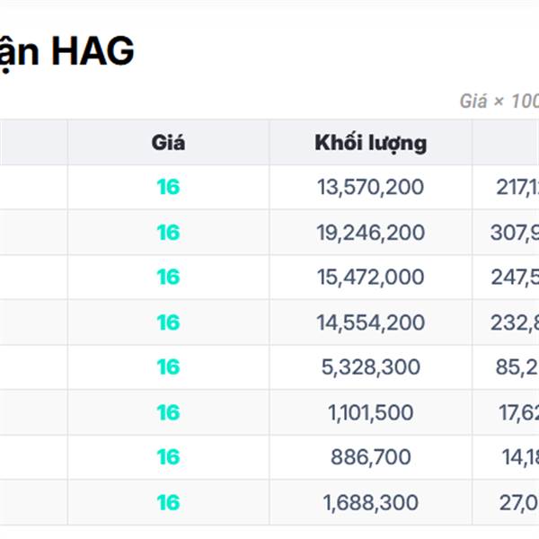Select the volume cell 5,328,300
Viewport: 539px width, 539px height.
tap(370, 367)
